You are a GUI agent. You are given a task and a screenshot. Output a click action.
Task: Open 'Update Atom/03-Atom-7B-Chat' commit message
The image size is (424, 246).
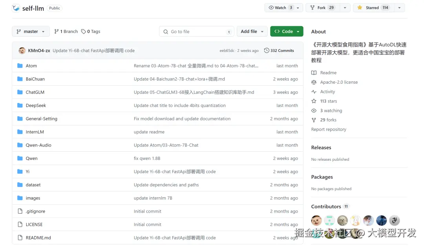(166, 145)
